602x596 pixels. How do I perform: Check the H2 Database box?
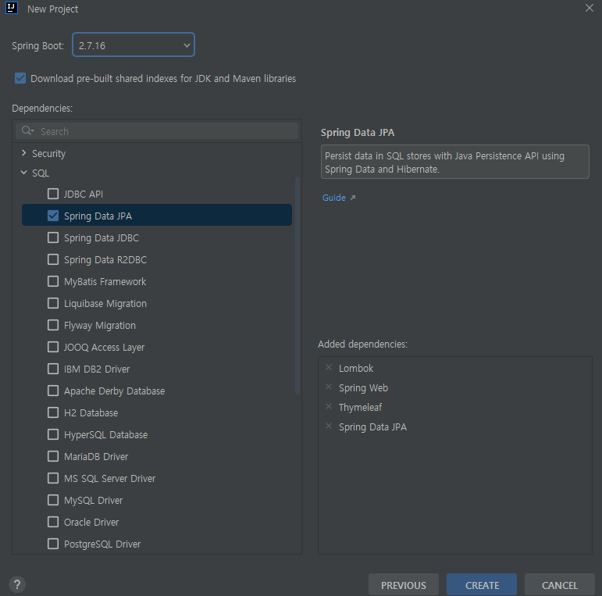pyautogui.click(x=53, y=412)
